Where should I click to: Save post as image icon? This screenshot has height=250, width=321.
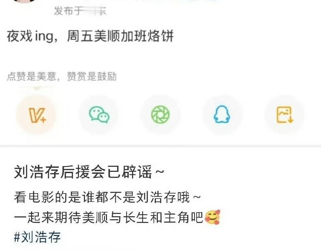[x=285, y=115]
